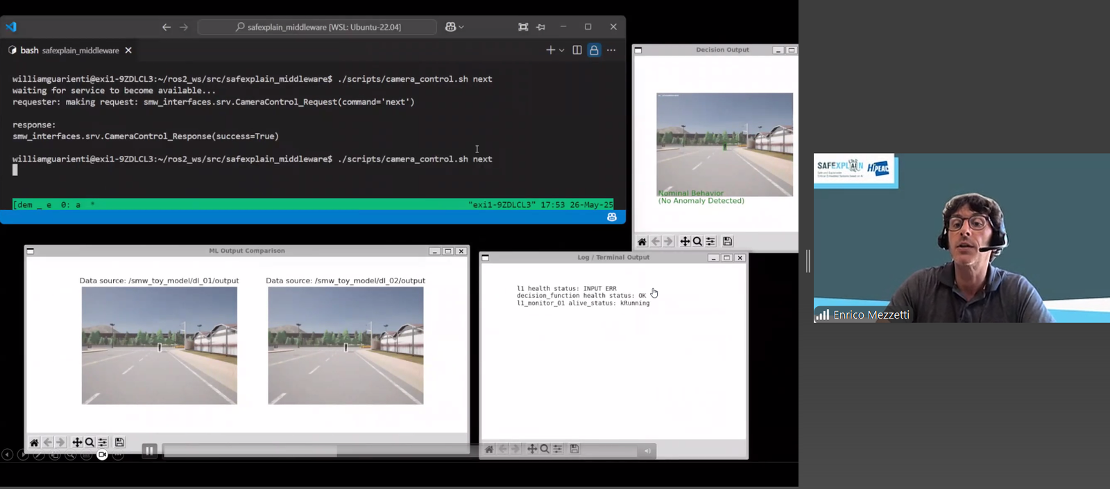Click the Copilot status icon in blue status bar

[612, 217]
